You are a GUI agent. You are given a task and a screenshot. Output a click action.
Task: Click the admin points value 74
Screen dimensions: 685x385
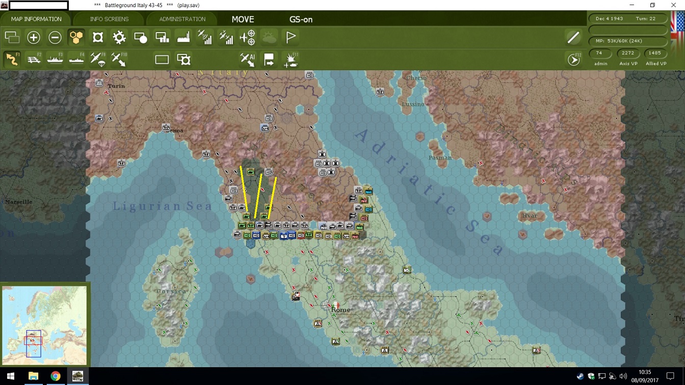(x=599, y=53)
